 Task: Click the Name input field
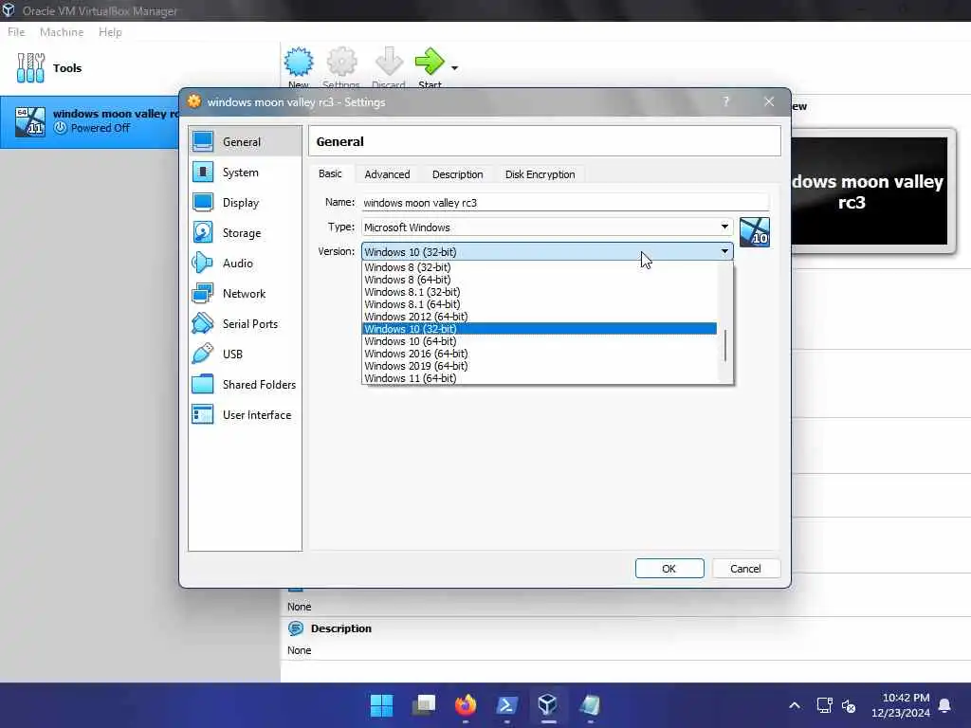(565, 203)
